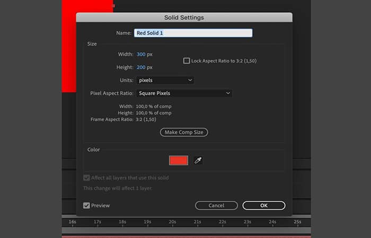Toggle Affect all layers that use this solid
The width and height of the screenshot is (371, 238).
(x=86, y=178)
